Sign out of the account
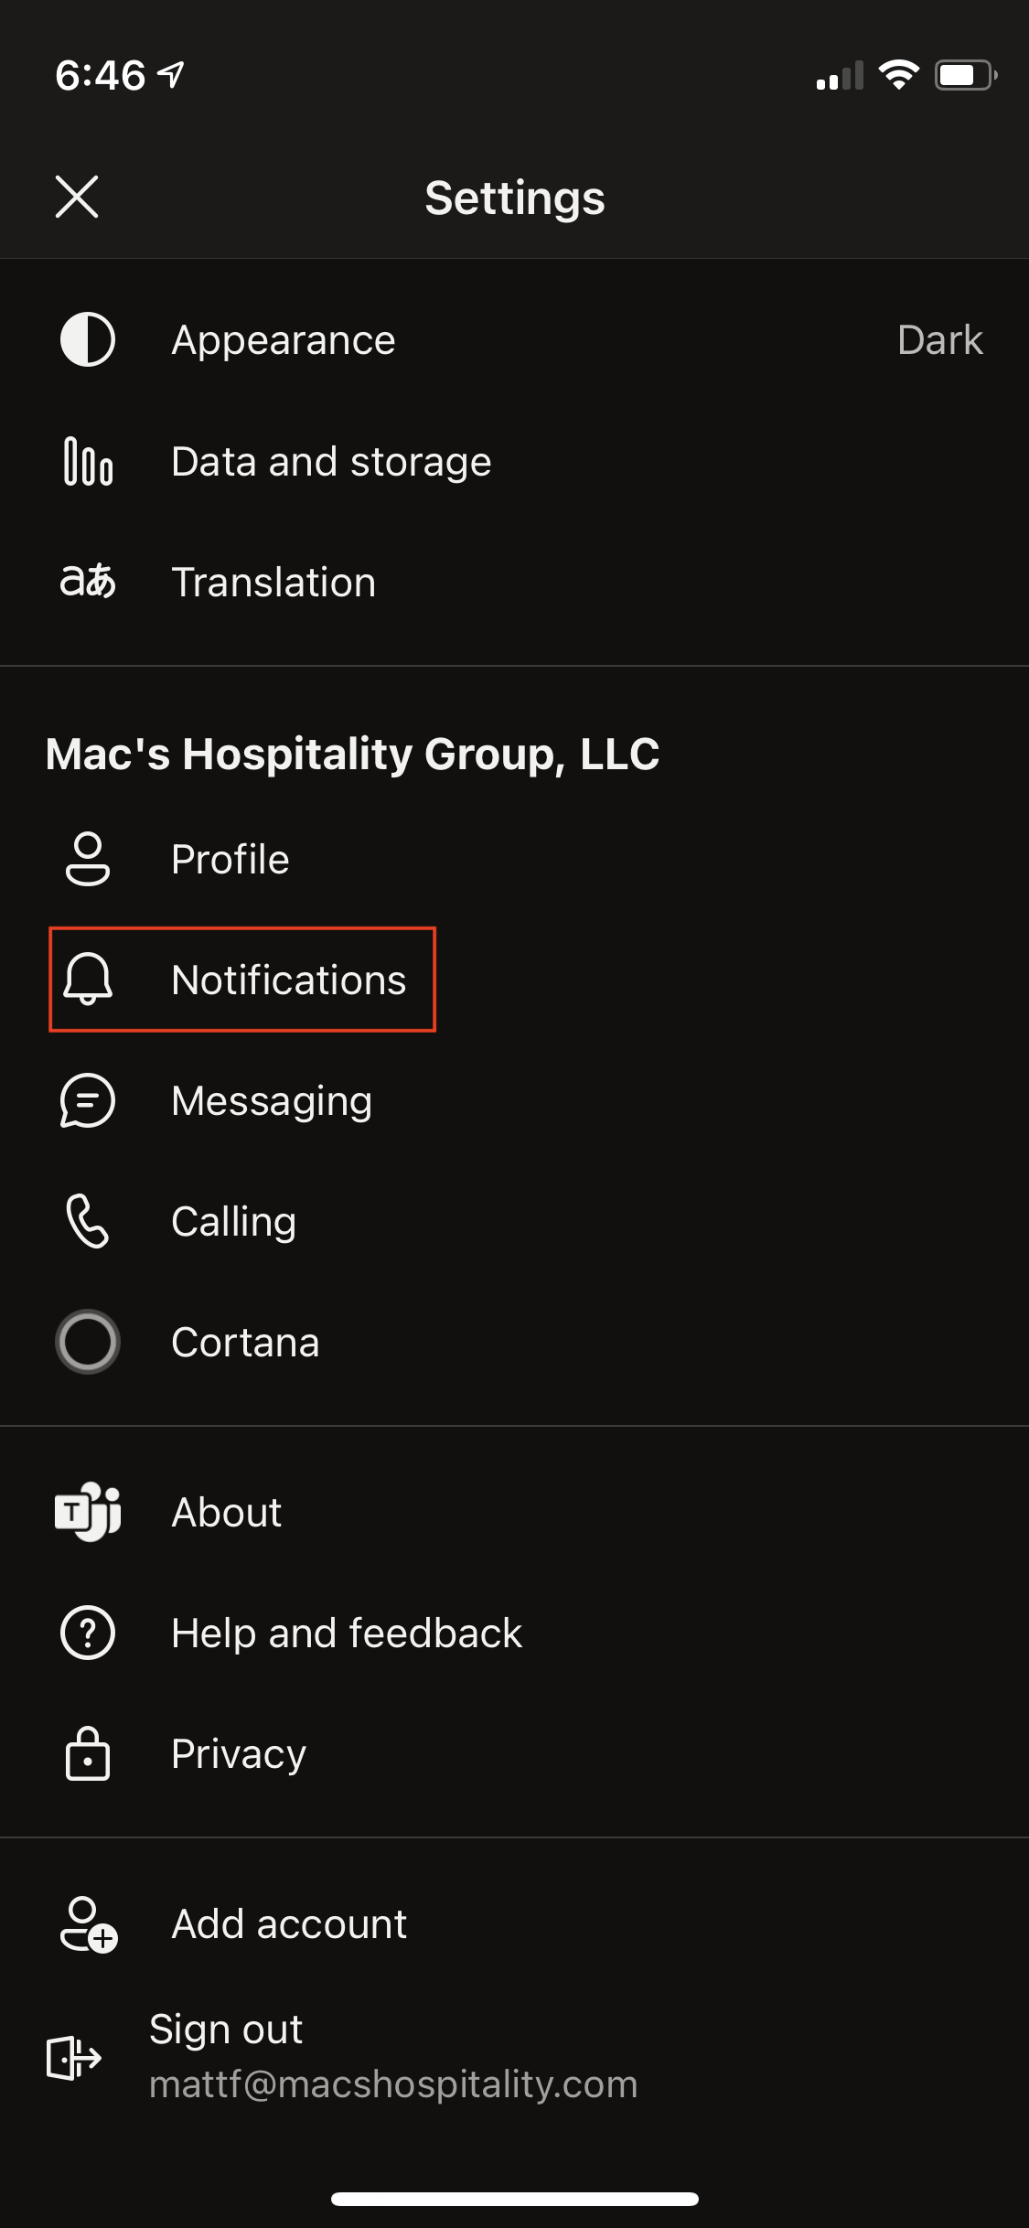This screenshot has height=2228, width=1029. [514, 2056]
